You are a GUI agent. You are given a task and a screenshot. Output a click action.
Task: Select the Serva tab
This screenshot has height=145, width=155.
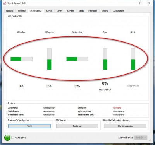49,11
